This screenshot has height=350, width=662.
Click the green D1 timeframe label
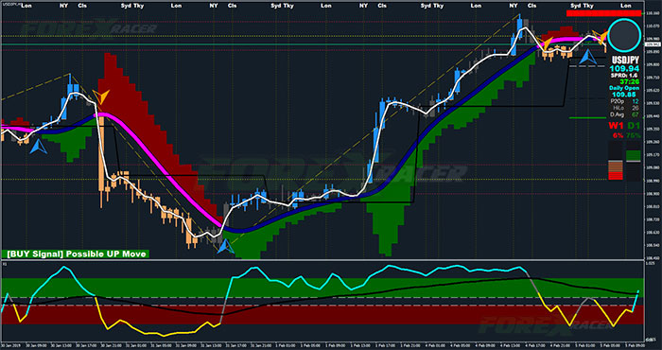point(634,126)
